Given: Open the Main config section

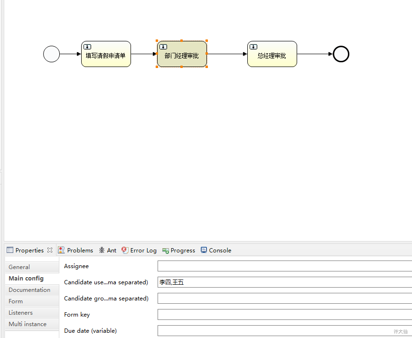Looking at the screenshot, I should [32, 279].
